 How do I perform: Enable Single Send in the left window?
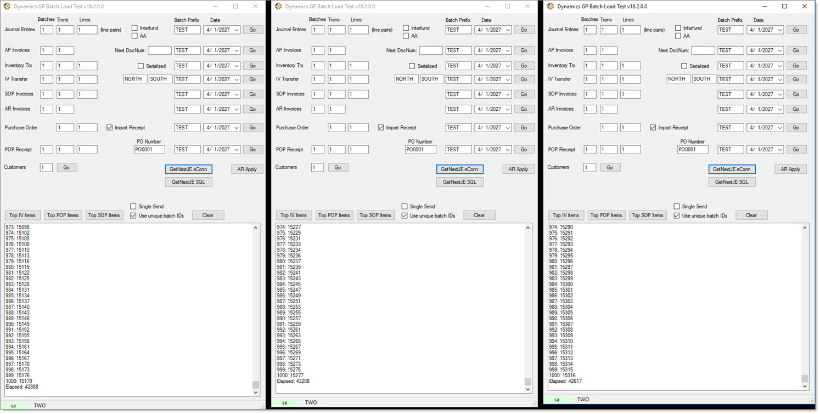point(133,206)
